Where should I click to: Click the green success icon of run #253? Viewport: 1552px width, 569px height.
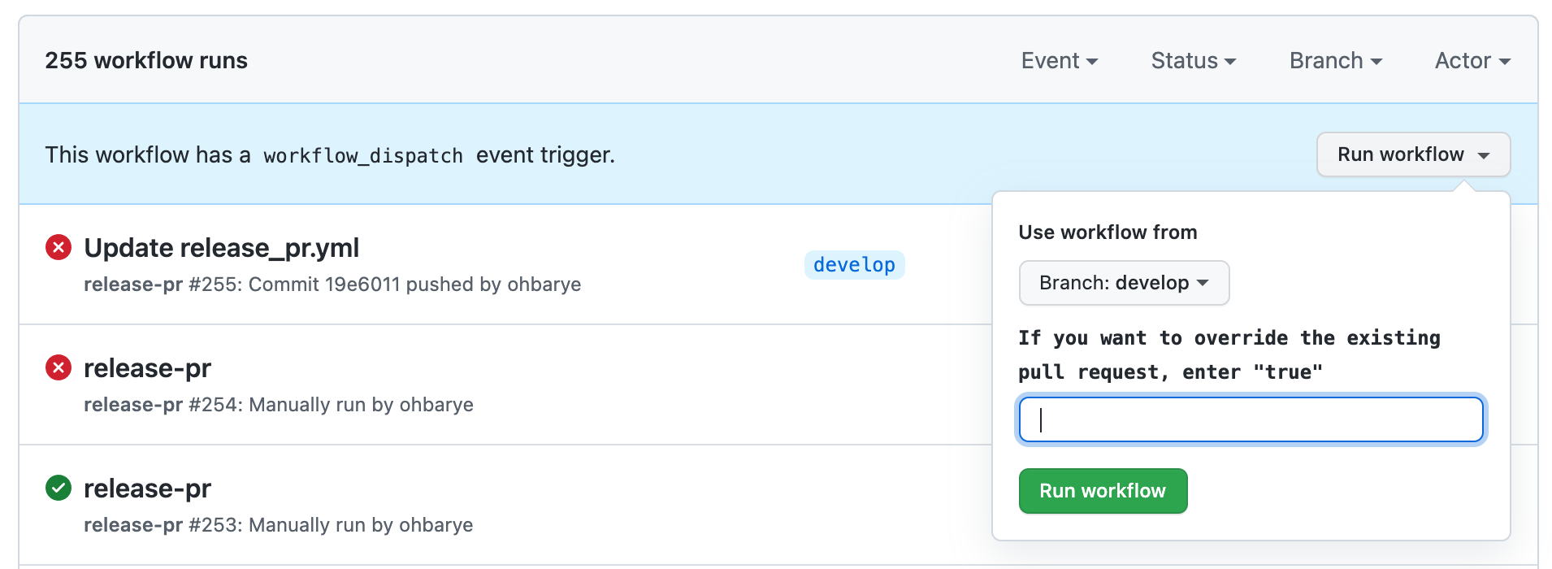59,488
